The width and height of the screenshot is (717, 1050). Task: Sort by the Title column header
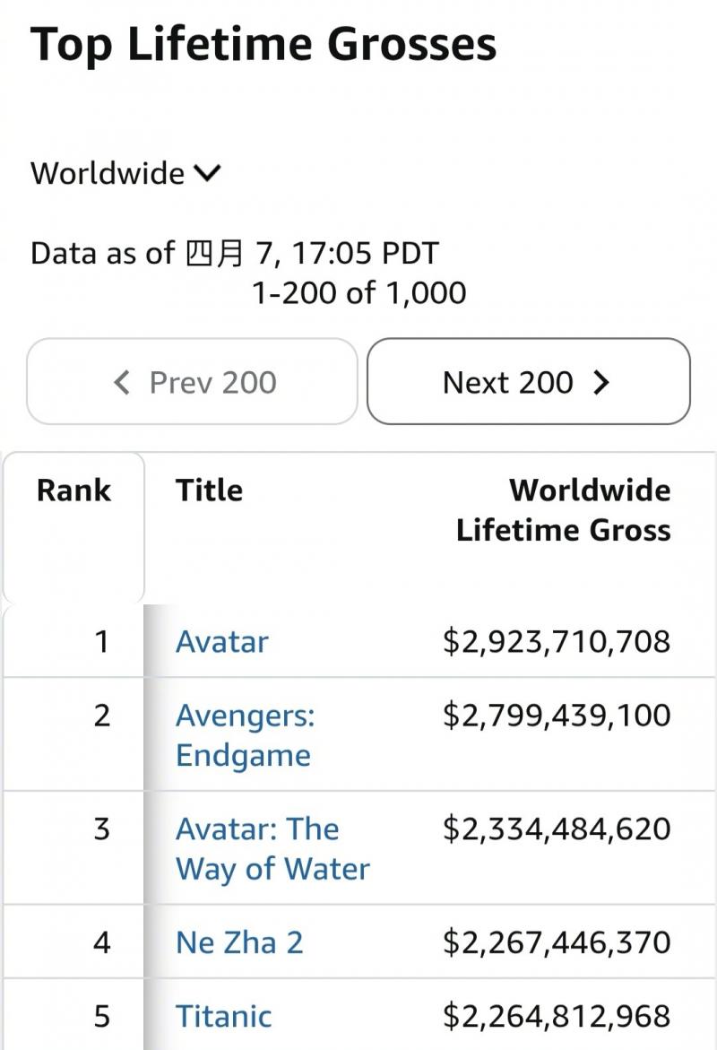click(x=209, y=490)
